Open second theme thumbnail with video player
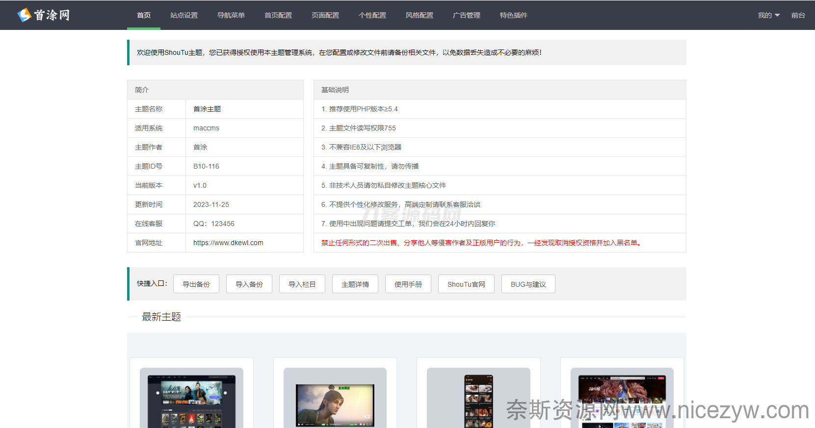The image size is (815, 428). tap(335, 398)
